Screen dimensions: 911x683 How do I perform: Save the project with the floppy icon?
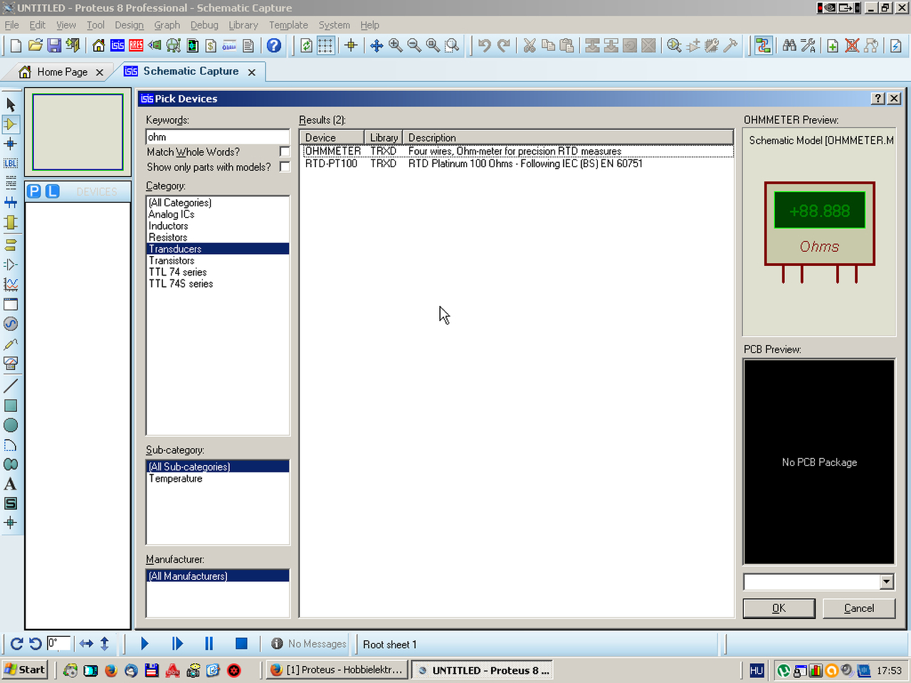pos(54,46)
